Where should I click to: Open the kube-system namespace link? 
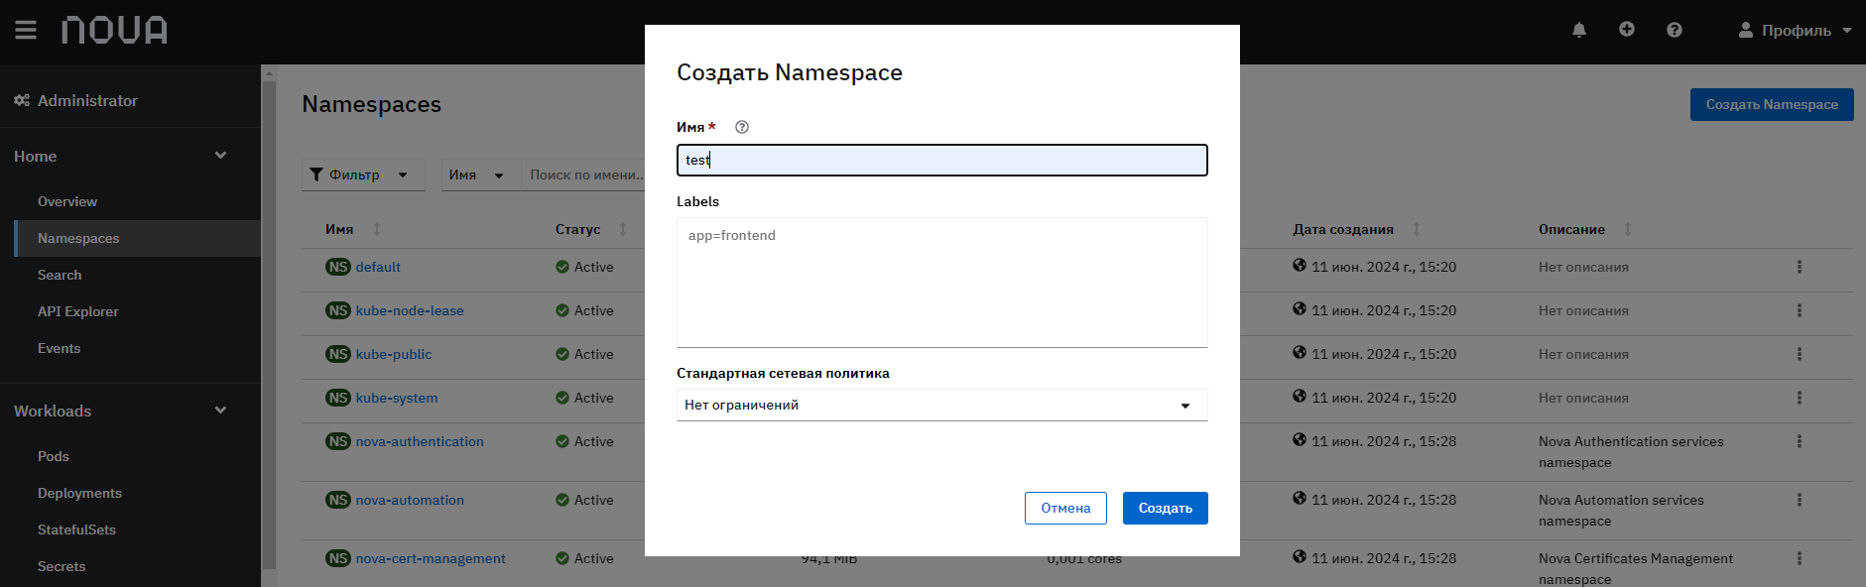click(397, 398)
